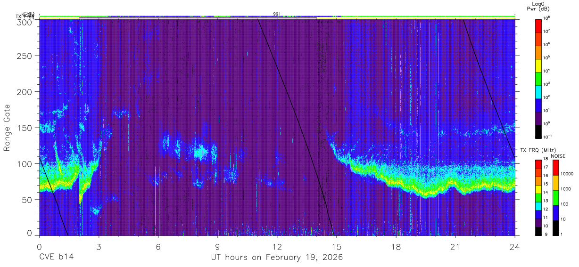
Task: Click the yellow 14–15 MHz TX FRQ segment
Action: tap(538, 189)
